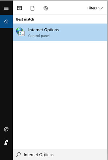Filter results by Documents icon
The image size is (108, 160).
32,8
